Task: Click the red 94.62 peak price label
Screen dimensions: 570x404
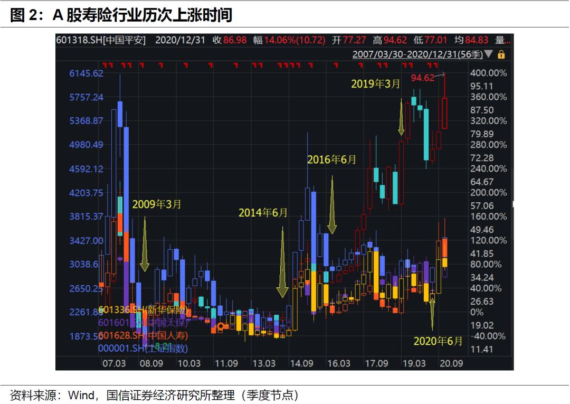Action: (x=422, y=78)
